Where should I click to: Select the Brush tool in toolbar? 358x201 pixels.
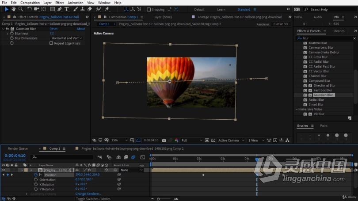75,9
